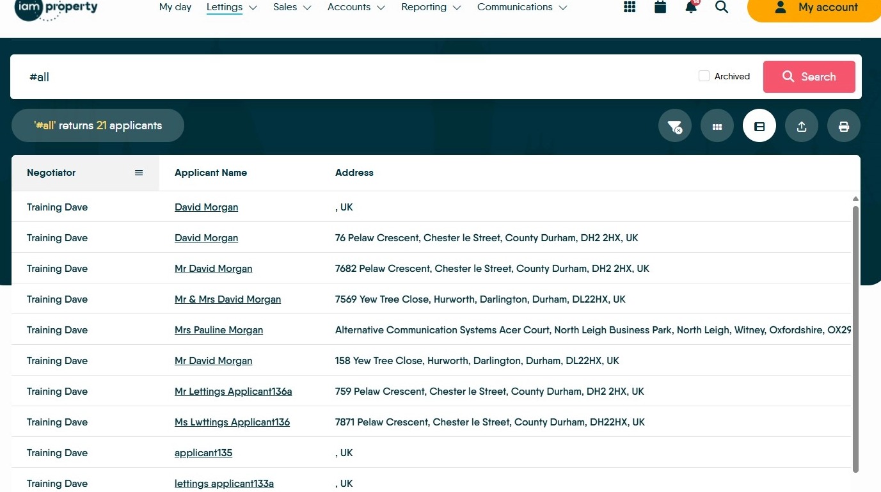Open Mrs Pauline Morgan applicant link
This screenshot has width=881, height=492.
[219, 330]
